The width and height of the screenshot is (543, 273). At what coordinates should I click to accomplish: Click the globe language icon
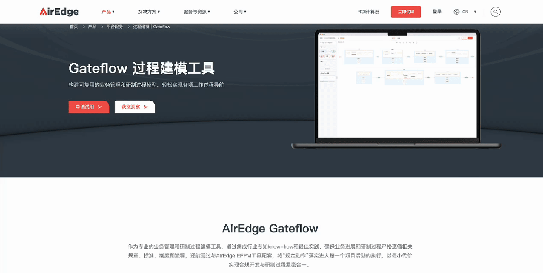coord(457,12)
